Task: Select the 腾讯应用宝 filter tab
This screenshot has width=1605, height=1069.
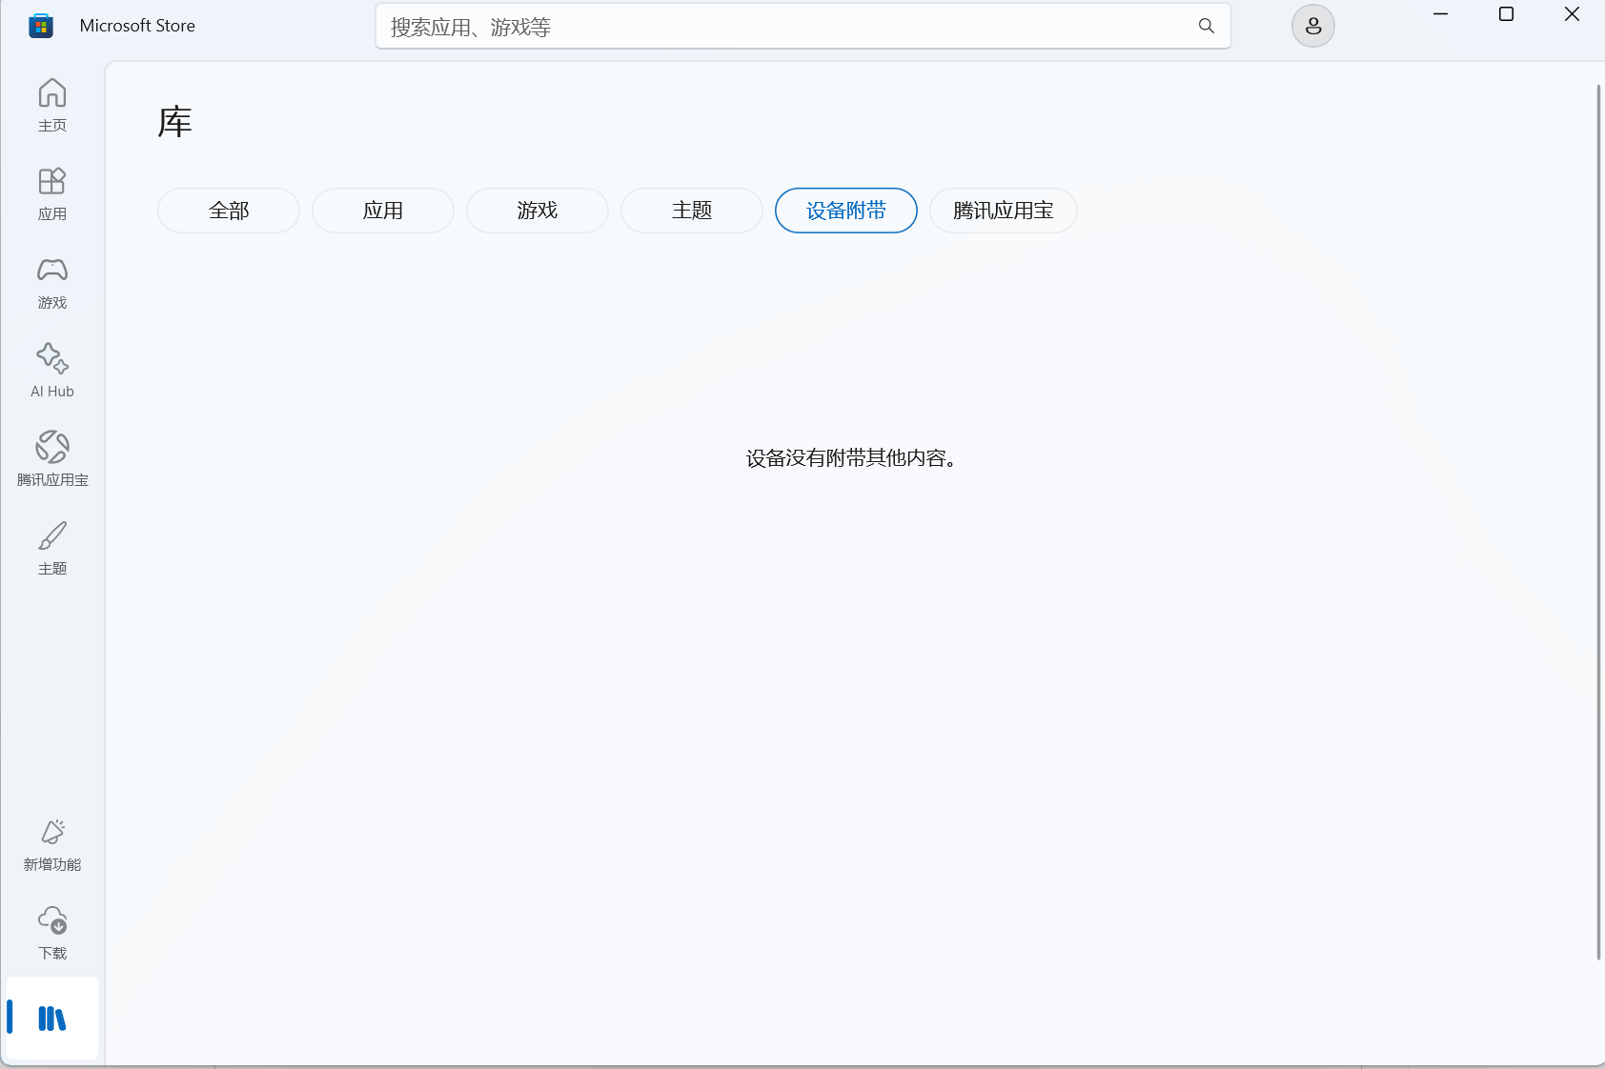Action: [x=1004, y=211]
